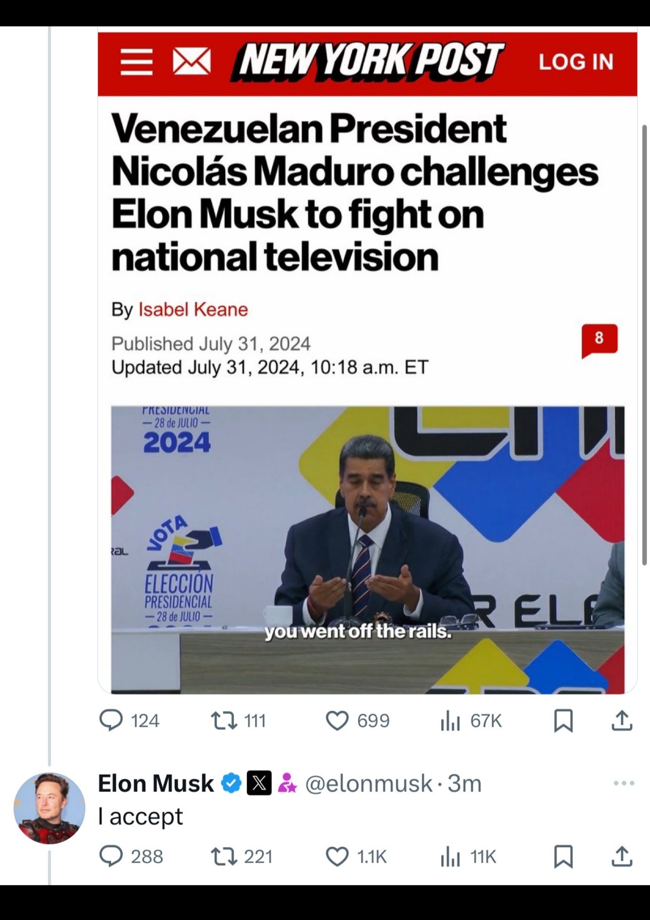View analytics for the 67K views post

click(450, 721)
